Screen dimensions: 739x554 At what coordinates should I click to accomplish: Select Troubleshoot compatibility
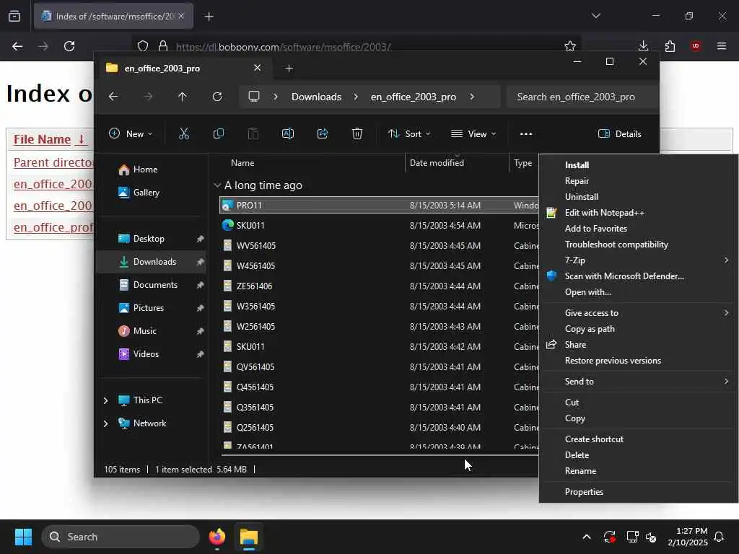[616, 245]
